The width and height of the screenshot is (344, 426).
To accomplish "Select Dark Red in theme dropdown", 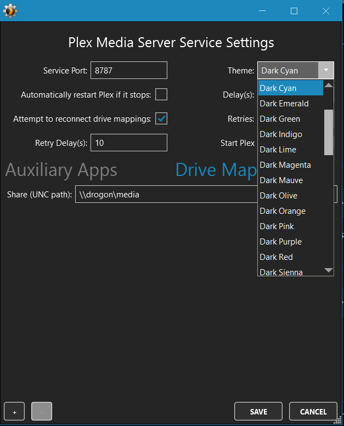I will coord(291,257).
